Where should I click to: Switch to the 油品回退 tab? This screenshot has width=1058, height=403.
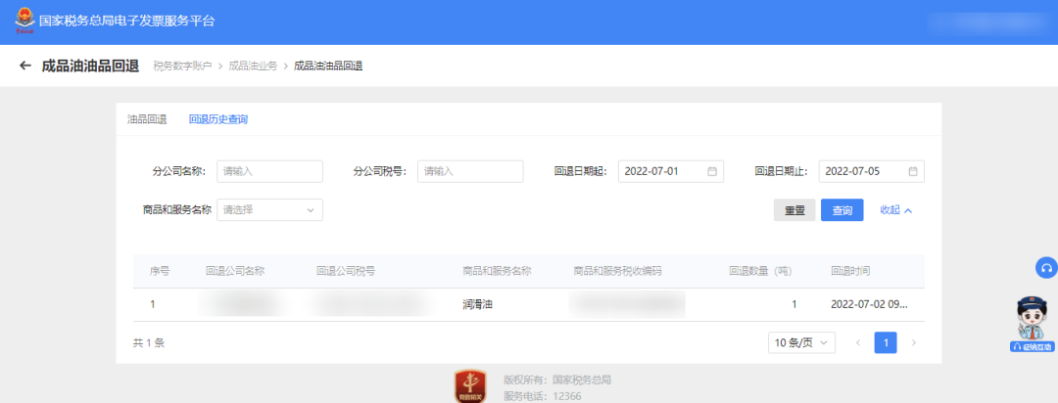147,119
